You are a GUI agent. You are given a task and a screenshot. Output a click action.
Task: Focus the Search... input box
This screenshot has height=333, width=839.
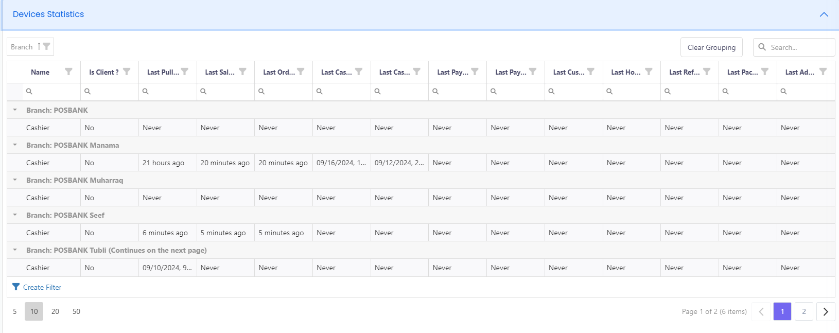(x=794, y=47)
